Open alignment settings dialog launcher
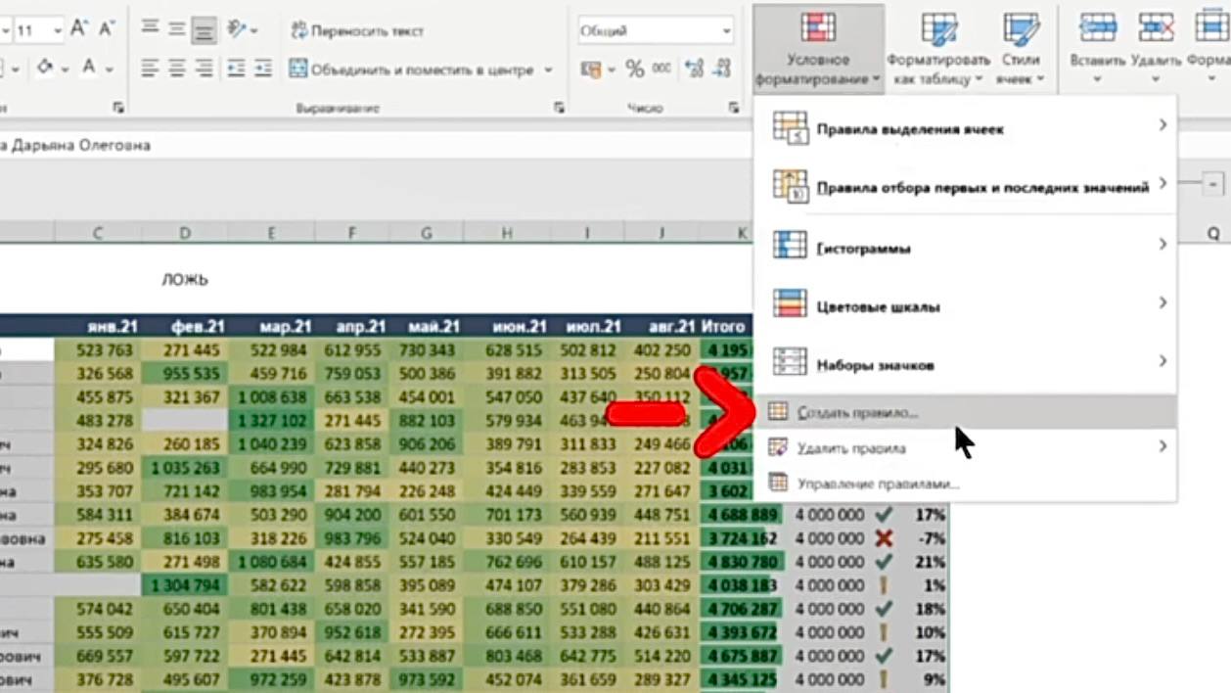The image size is (1231, 693). coord(560,108)
